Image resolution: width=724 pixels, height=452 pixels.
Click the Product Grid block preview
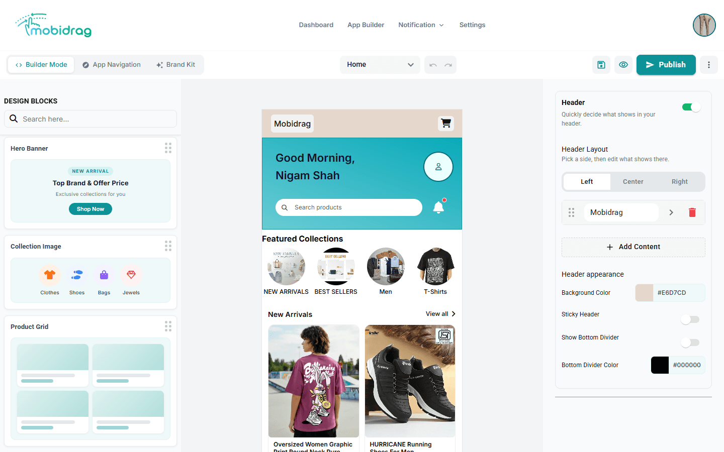(x=90, y=389)
